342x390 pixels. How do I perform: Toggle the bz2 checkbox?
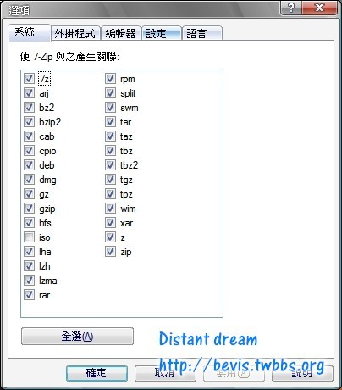click(29, 108)
